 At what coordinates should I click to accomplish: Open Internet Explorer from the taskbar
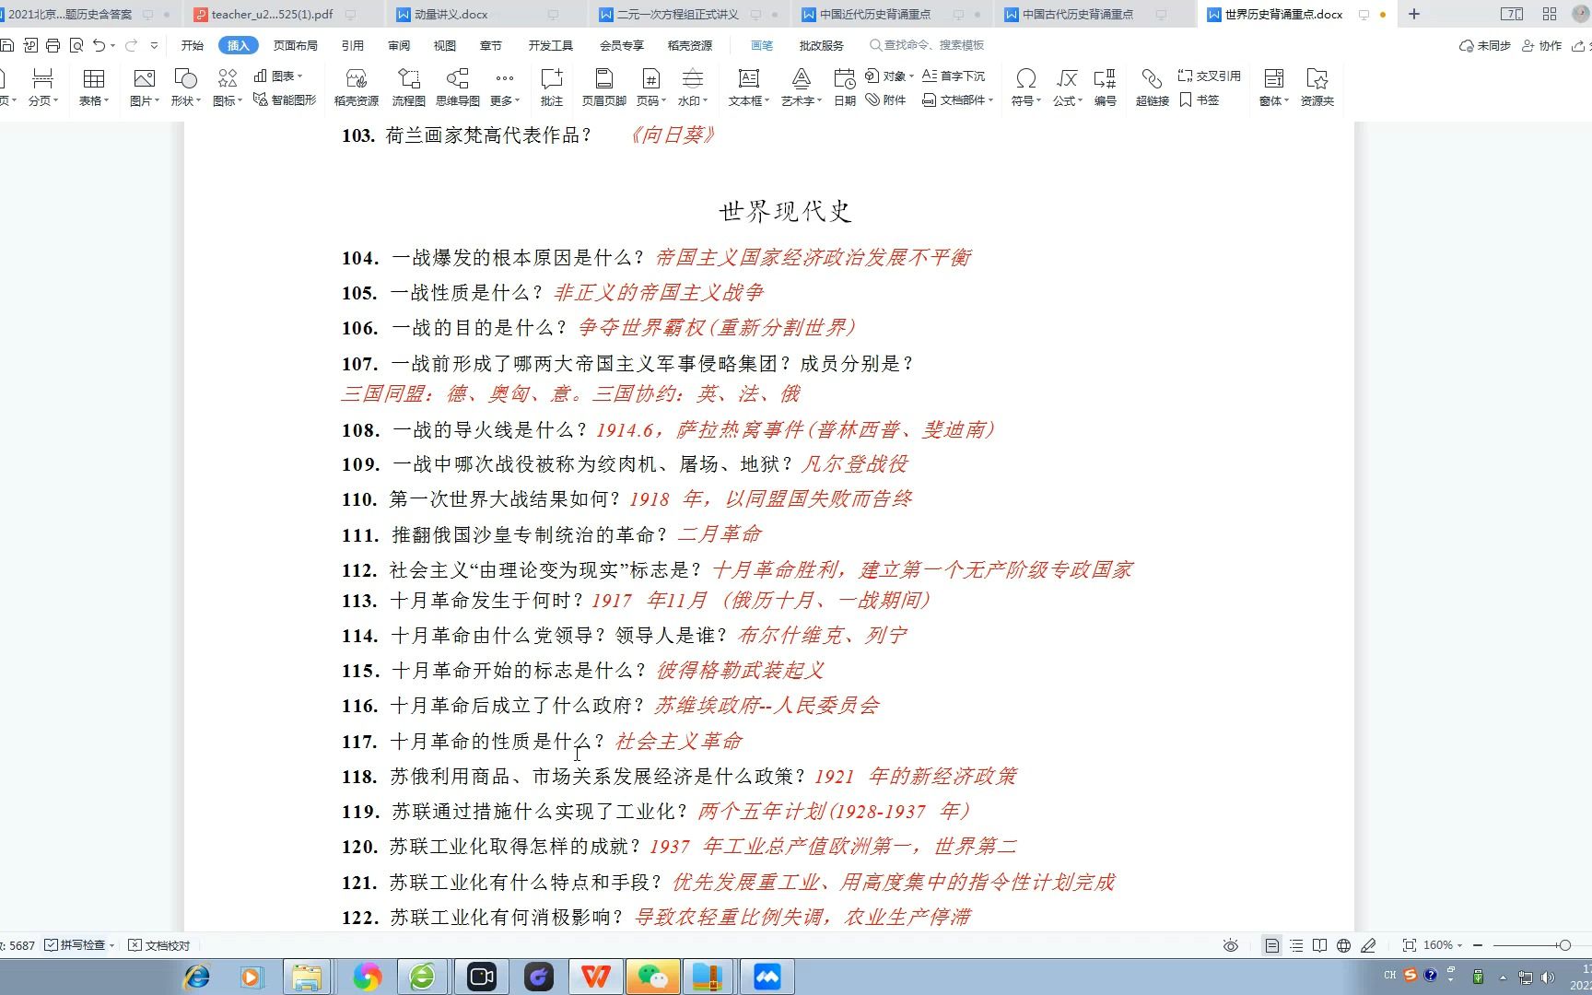(x=197, y=977)
